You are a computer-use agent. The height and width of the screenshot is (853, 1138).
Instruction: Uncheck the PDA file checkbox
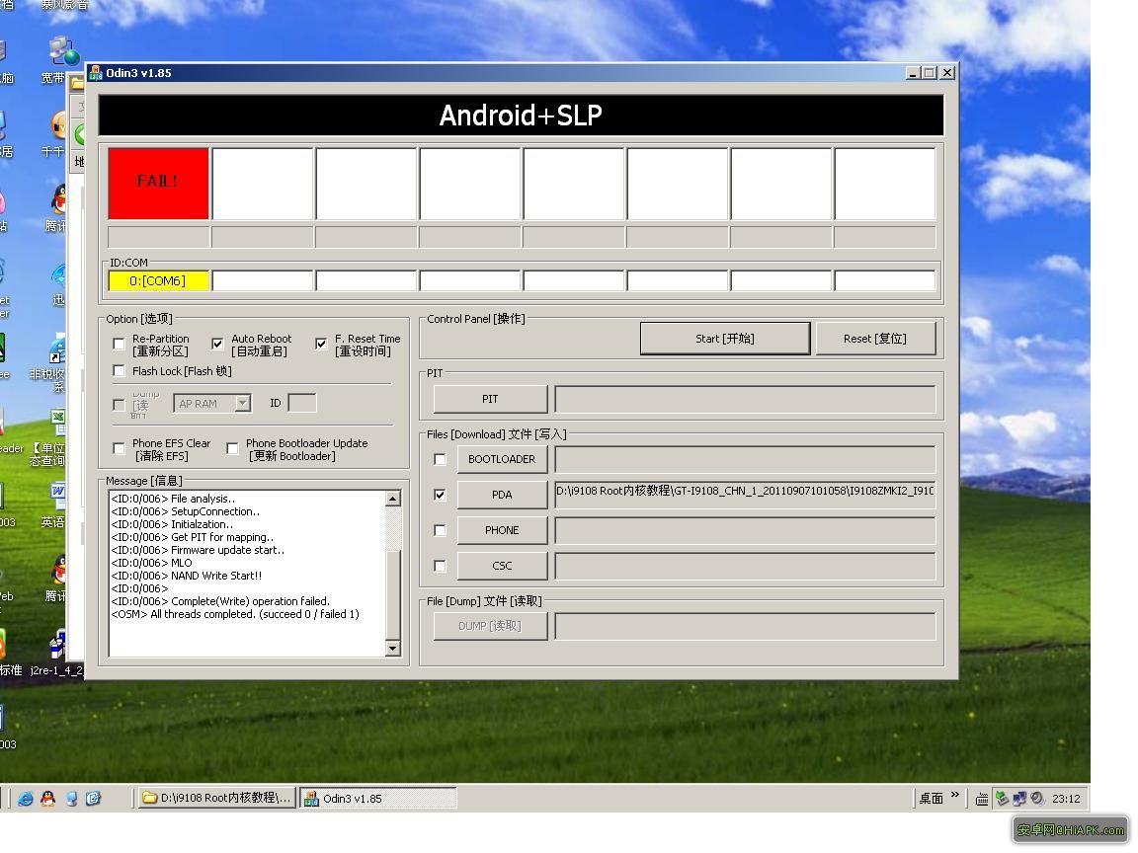(440, 495)
